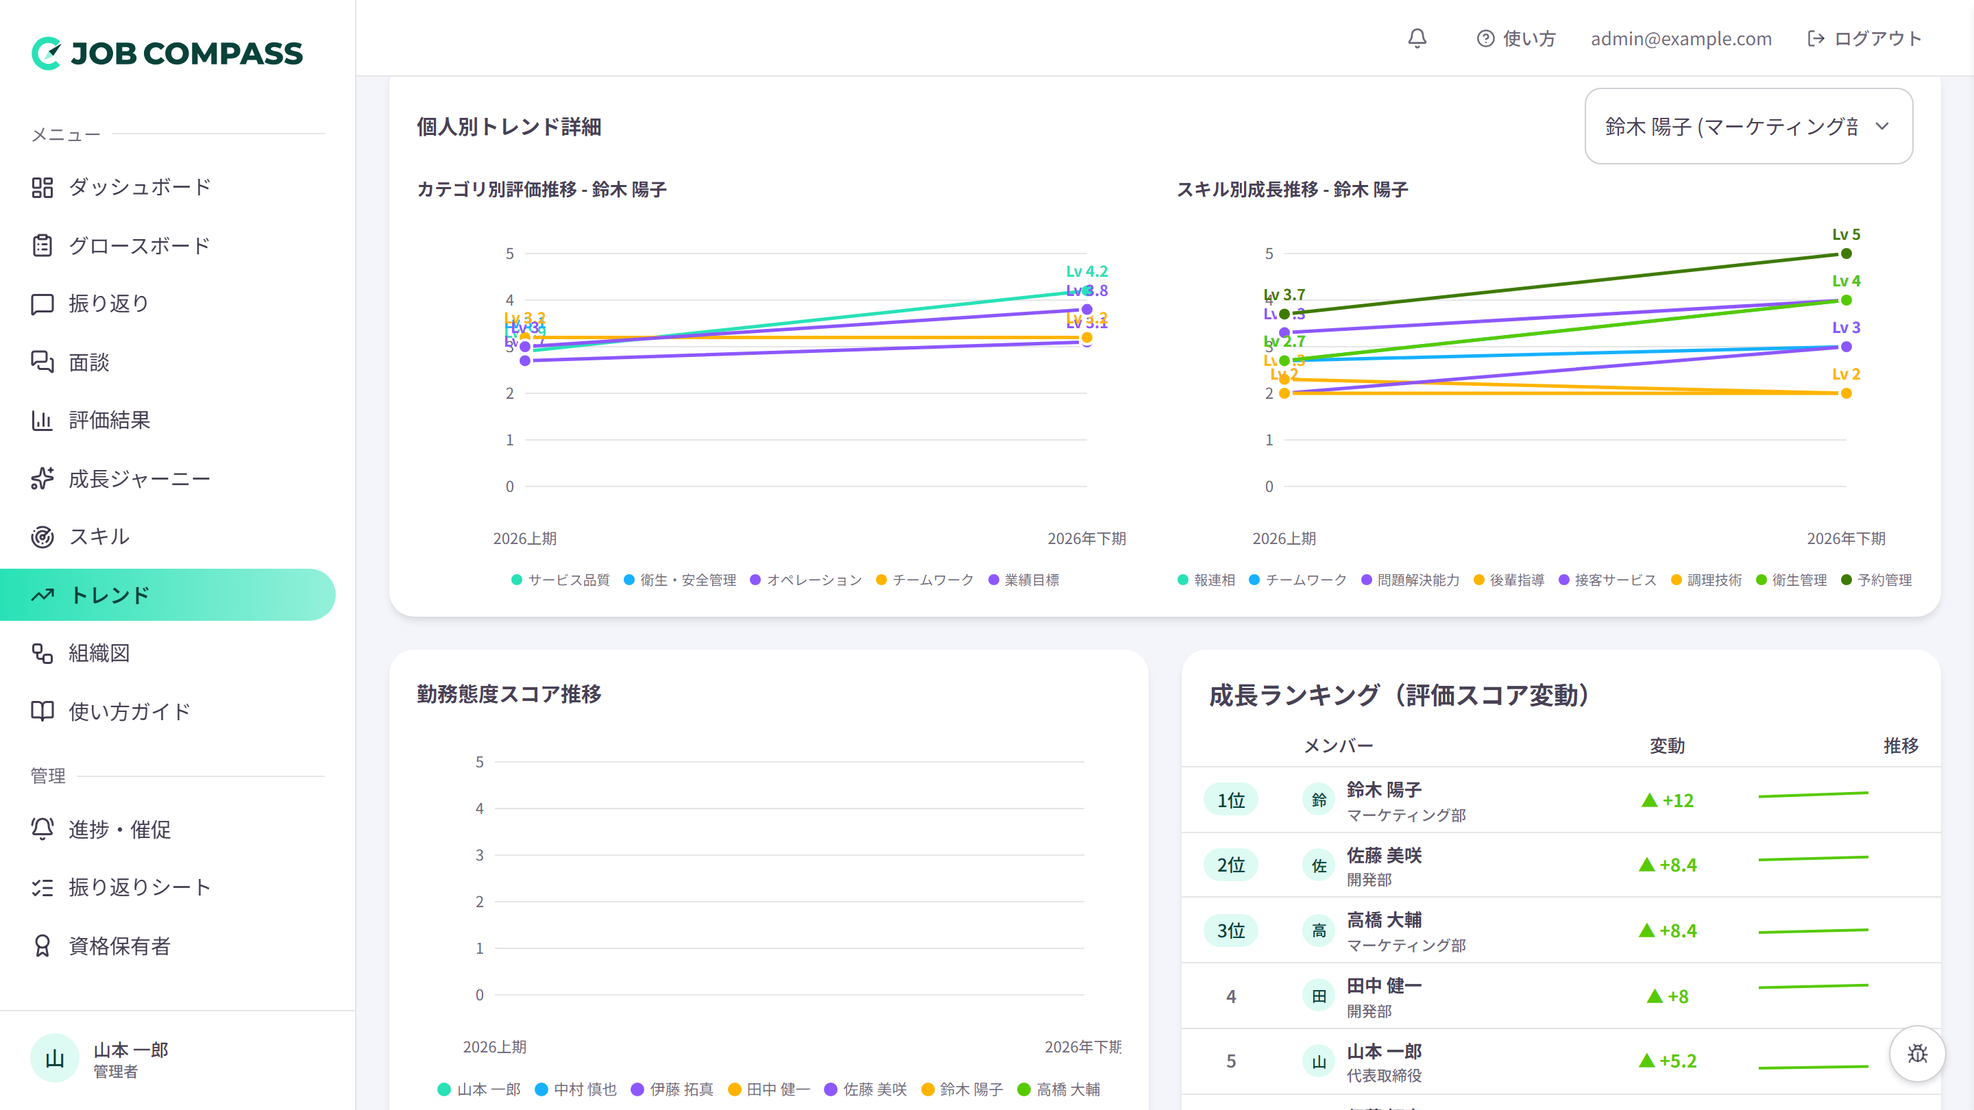Toggle 業績目標 legend item
This screenshot has height=1110, width=1974.
click(x=1024, y=580)
